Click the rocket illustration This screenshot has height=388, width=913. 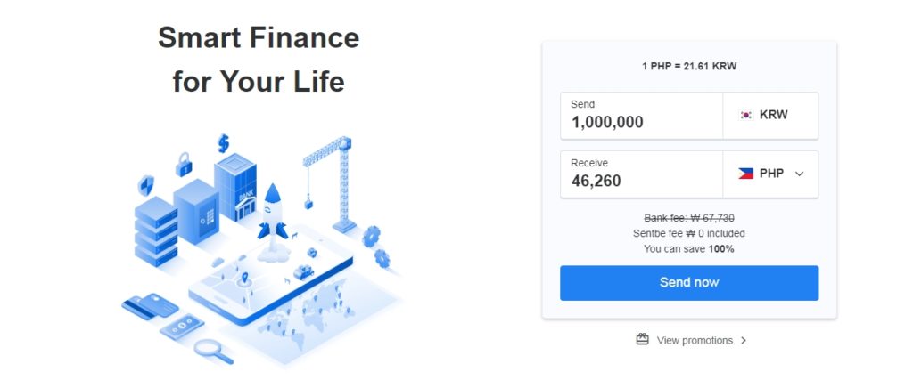point(271,212)
